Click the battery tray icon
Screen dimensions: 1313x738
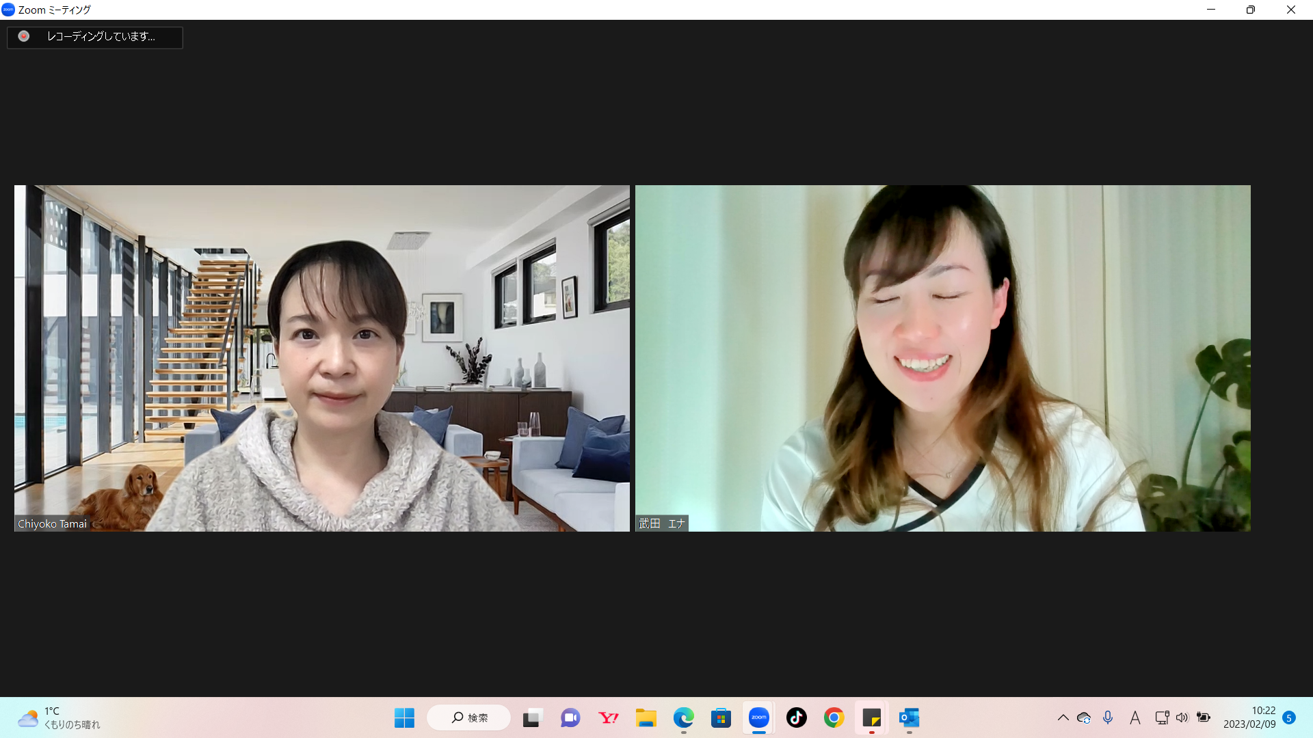point(1204,717)
